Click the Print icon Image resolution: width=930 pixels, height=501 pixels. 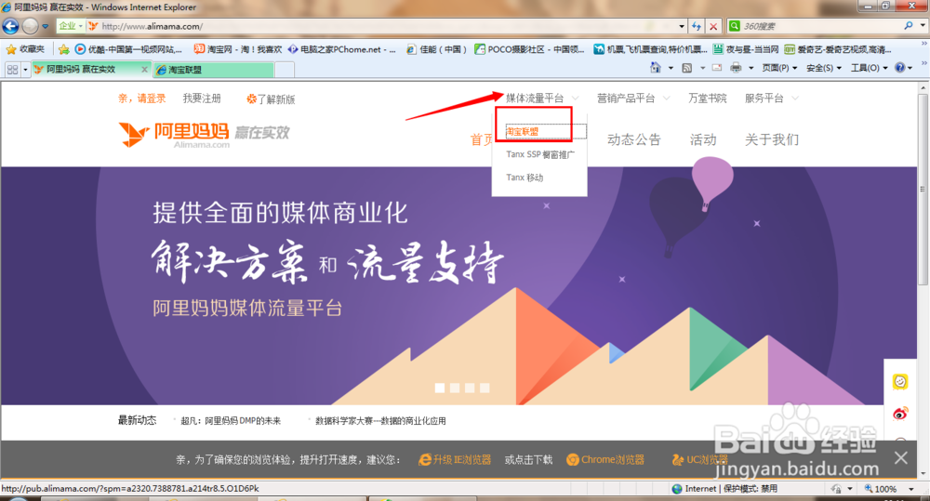point(736,68)
